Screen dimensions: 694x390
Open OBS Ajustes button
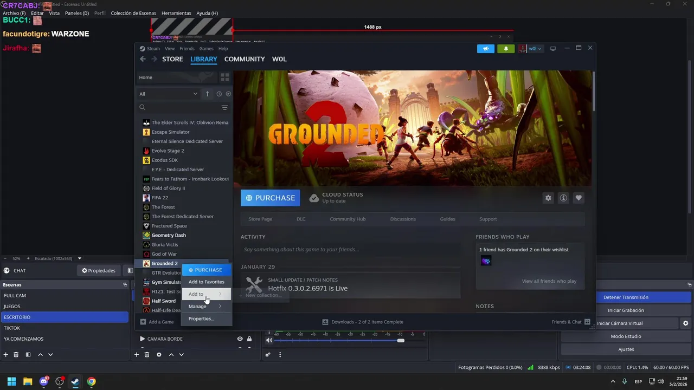(x=626, y=349)
